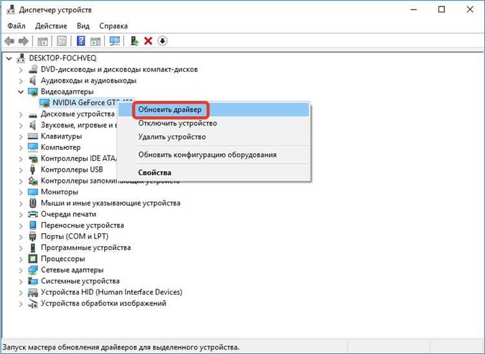
Task: Click the action pane toolbar icon next to Help
Action: pyautogui.click(x=95, y=41)
